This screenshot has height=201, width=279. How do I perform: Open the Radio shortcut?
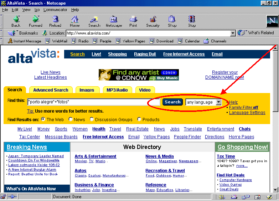[x=80, y=41]
